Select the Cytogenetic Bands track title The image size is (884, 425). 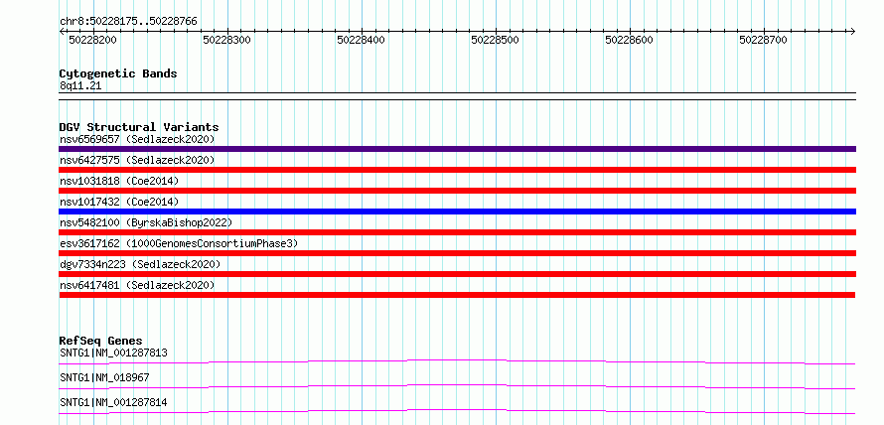click(118, 73)
